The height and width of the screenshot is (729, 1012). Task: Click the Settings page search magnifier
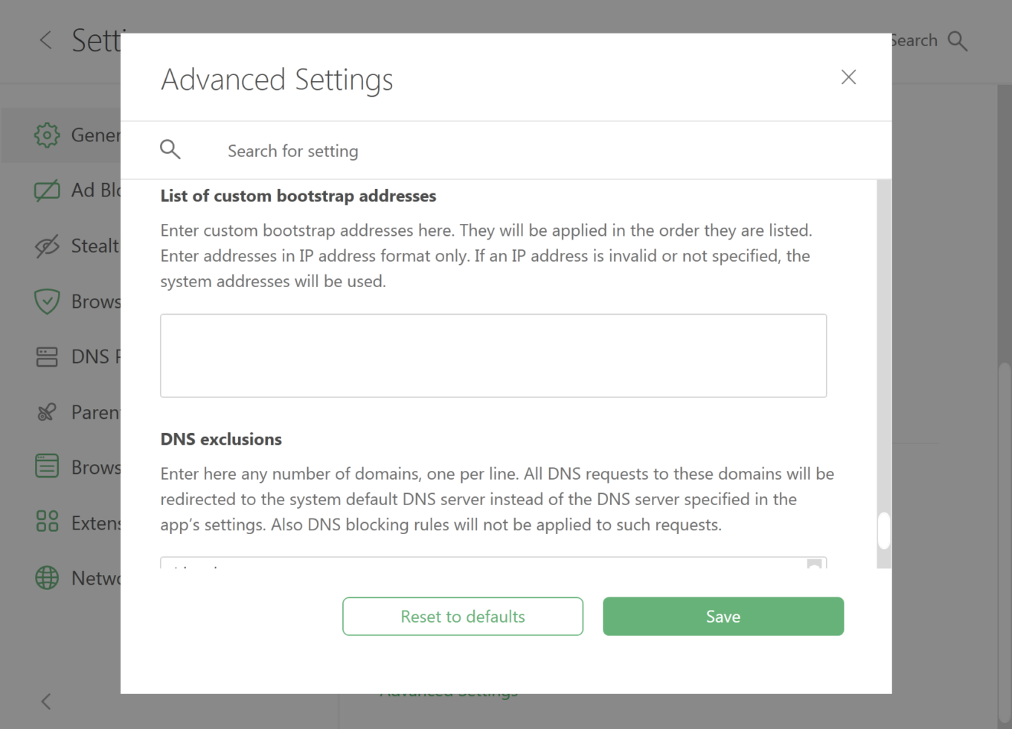click(x=958, y=41)
